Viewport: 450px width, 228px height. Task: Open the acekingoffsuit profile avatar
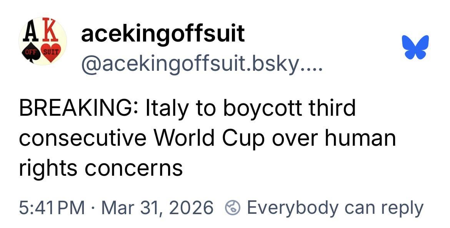(x=43, y=41)
